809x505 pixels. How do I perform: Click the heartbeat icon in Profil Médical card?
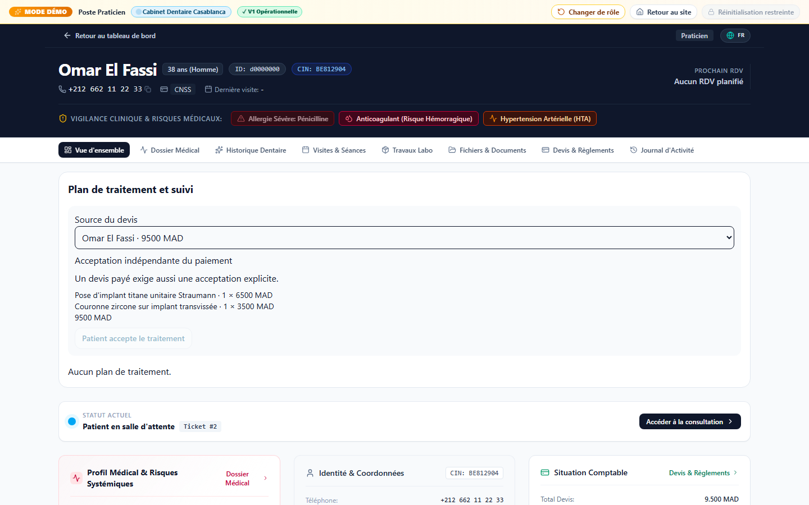pyautogui.click(x=76, y=478)
